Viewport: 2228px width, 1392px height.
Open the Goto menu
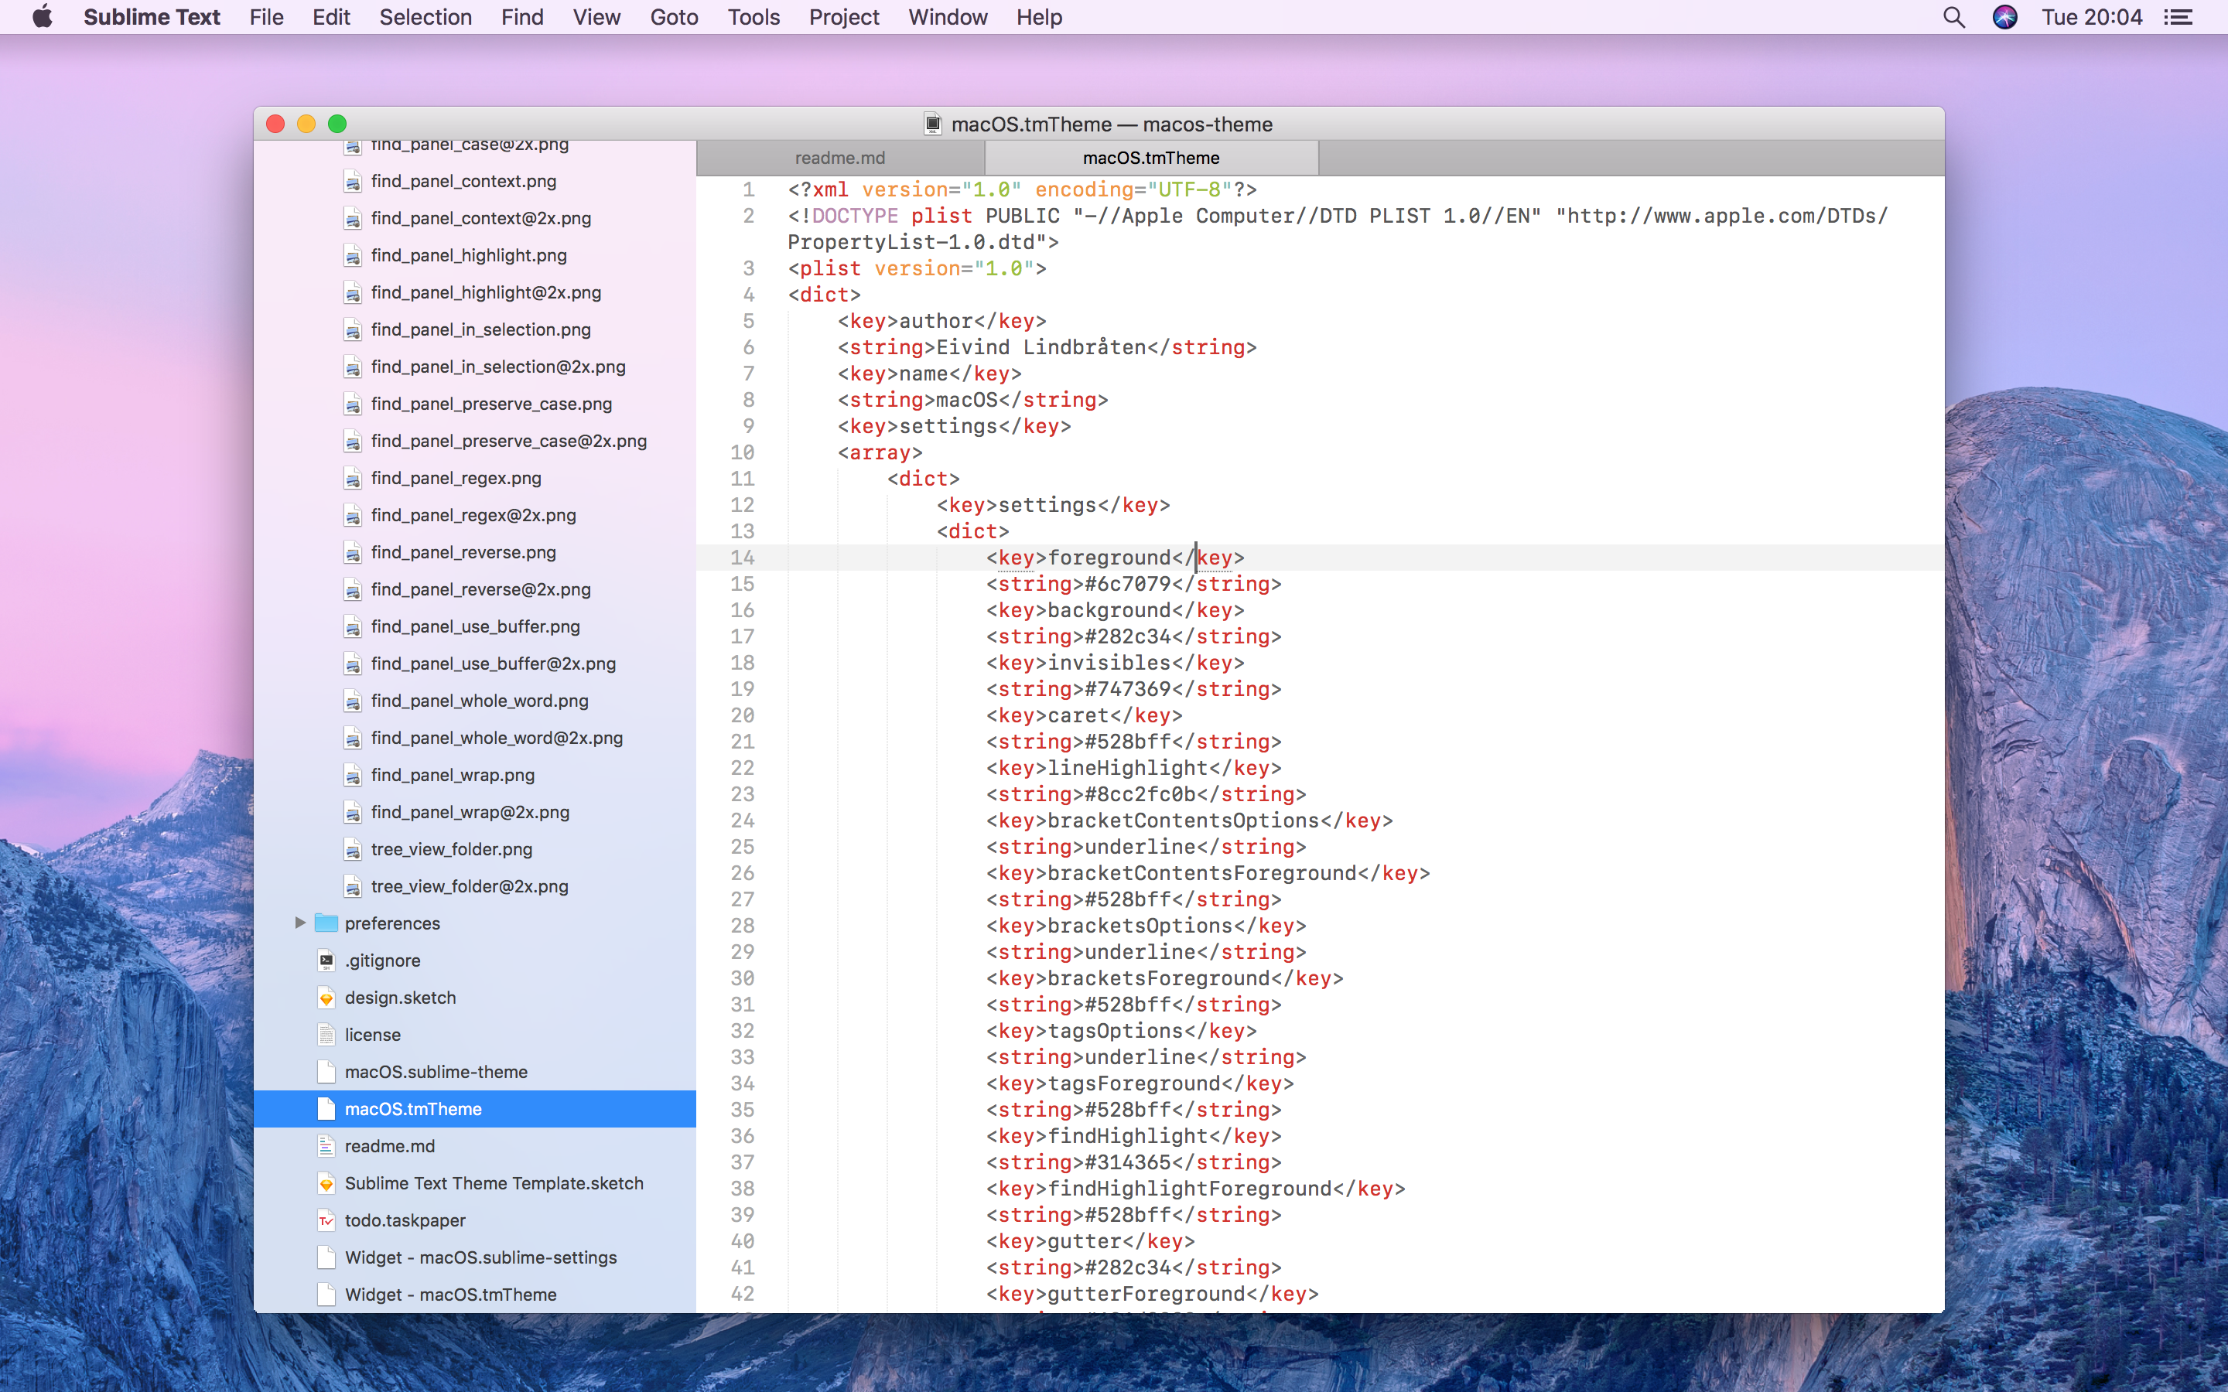click(673, 18)
